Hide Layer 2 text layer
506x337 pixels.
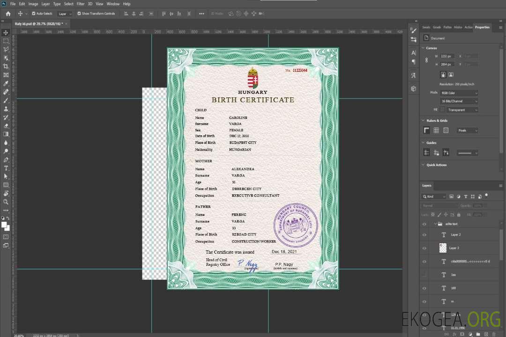pyautogui.click(x=424, y=235)
